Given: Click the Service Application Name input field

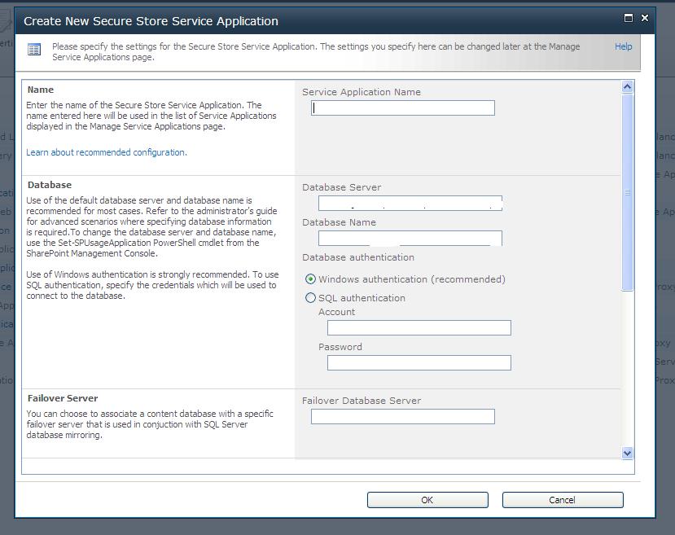Looking at the screenshot, I should pos(402,107).
